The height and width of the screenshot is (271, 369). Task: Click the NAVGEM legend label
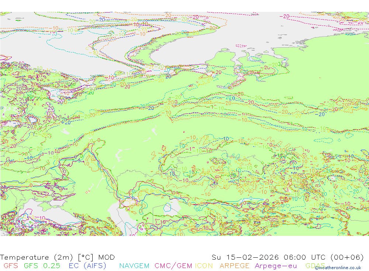pos(134,265)
